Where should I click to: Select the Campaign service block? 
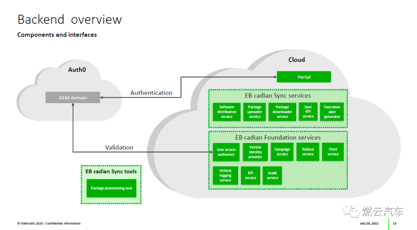tap(282, 152)
